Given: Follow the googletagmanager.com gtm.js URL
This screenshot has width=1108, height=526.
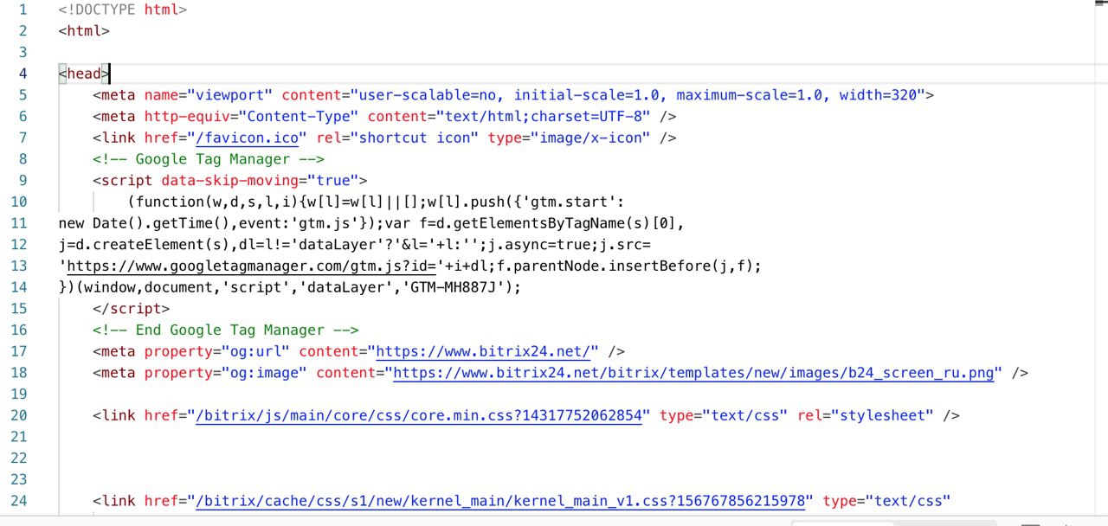Looking at the screenshot, I should (x=251, y=266).
